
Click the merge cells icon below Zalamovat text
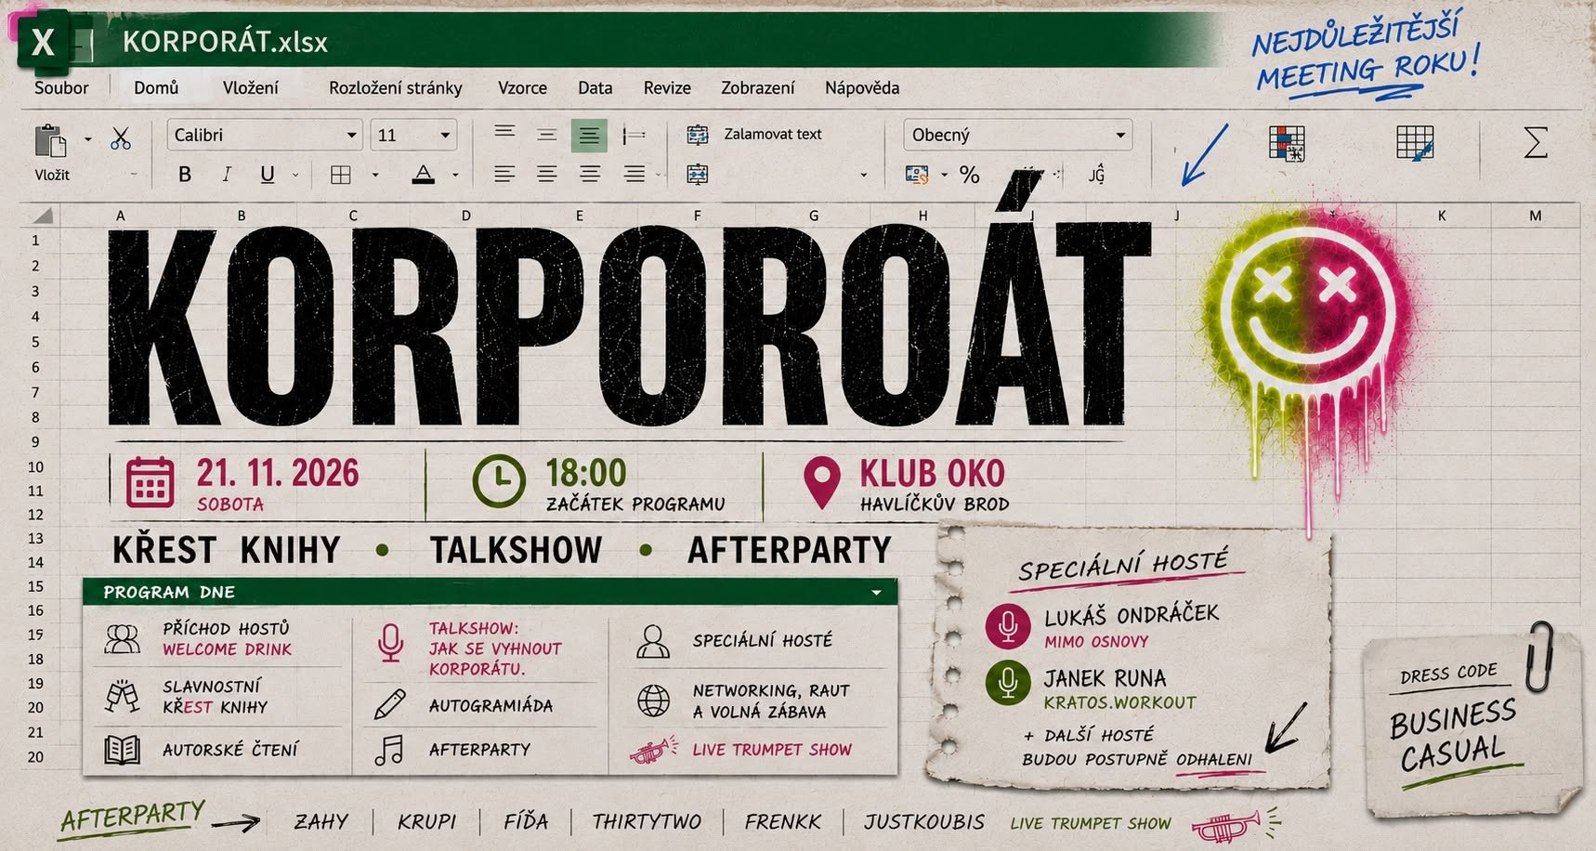[698, 174]
